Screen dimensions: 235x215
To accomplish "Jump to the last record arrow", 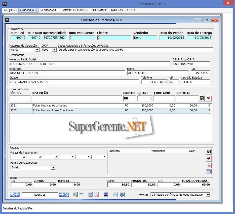I will tap(66, 195).
